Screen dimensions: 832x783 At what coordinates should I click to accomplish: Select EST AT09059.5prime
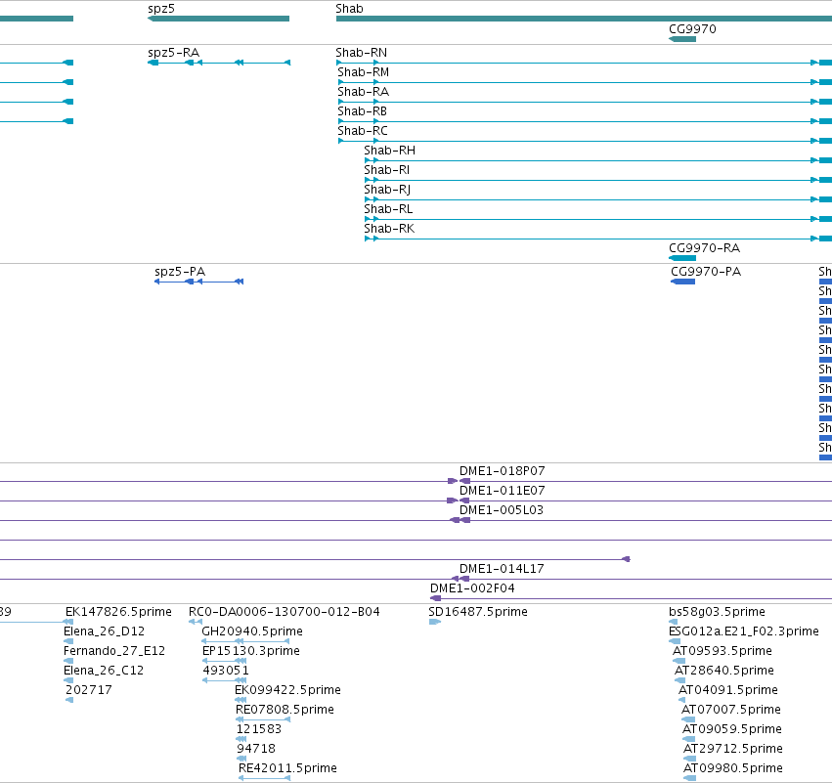click(x=732, y=730)
